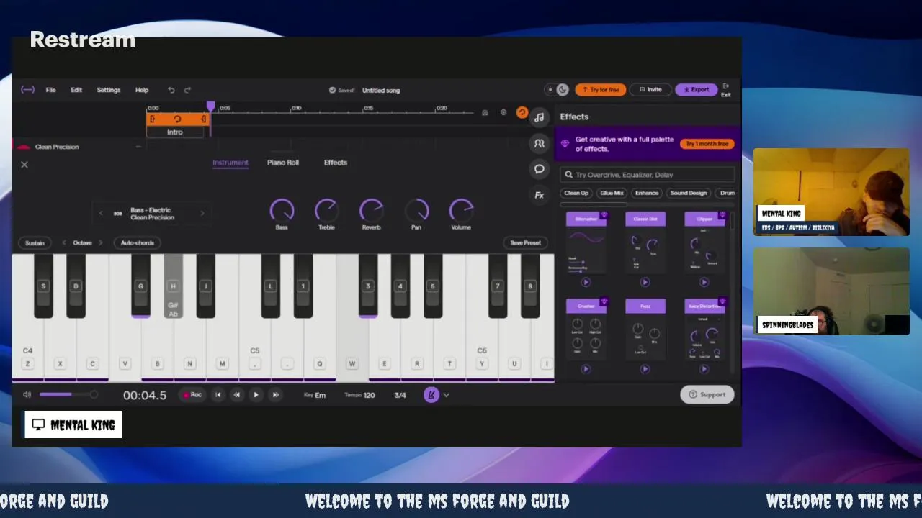Toggle the Sustain option

pos(35,242)
